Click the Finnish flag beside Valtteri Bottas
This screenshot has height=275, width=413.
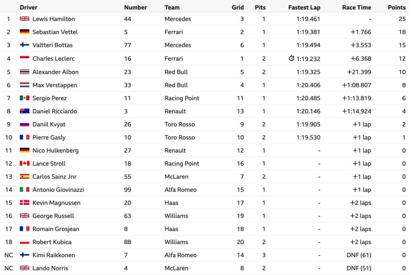(24, 45)
